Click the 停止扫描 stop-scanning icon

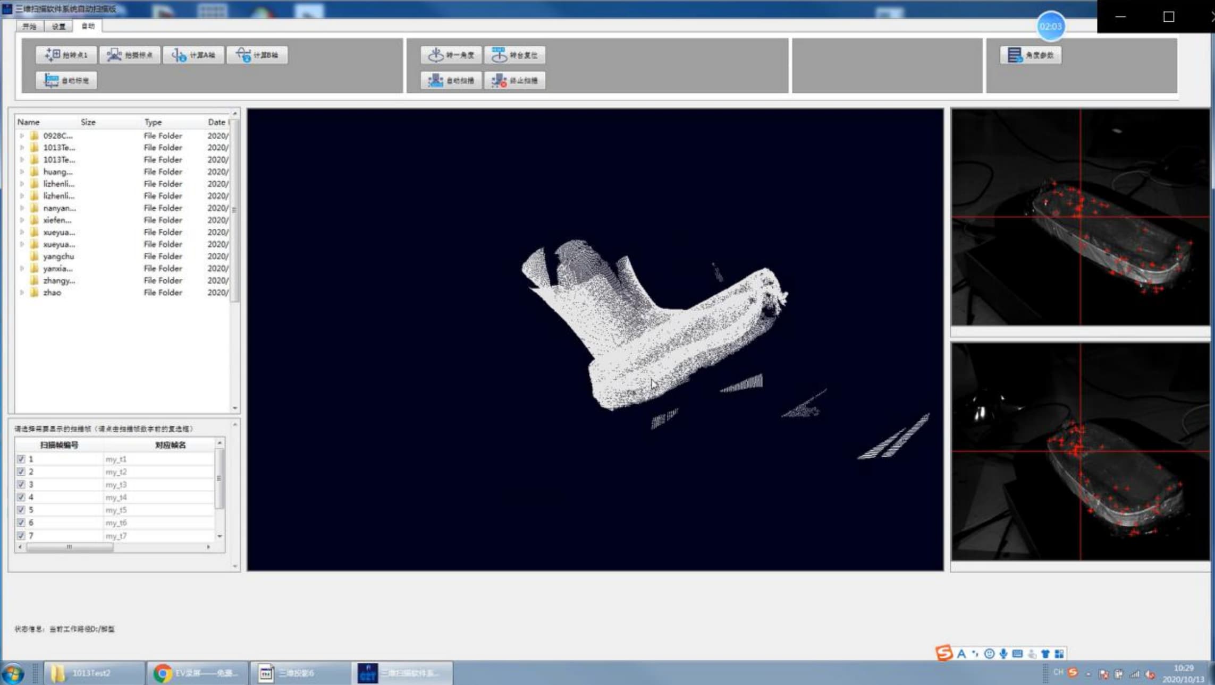(x=514, y=81)
